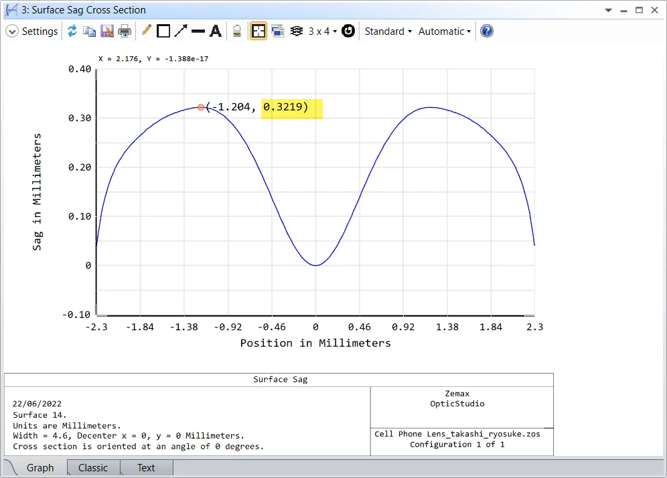Click the Refresh/update arrows icon
Image resolution: width=667 pixels, height=478 pixels.
[x=72, y=31]
